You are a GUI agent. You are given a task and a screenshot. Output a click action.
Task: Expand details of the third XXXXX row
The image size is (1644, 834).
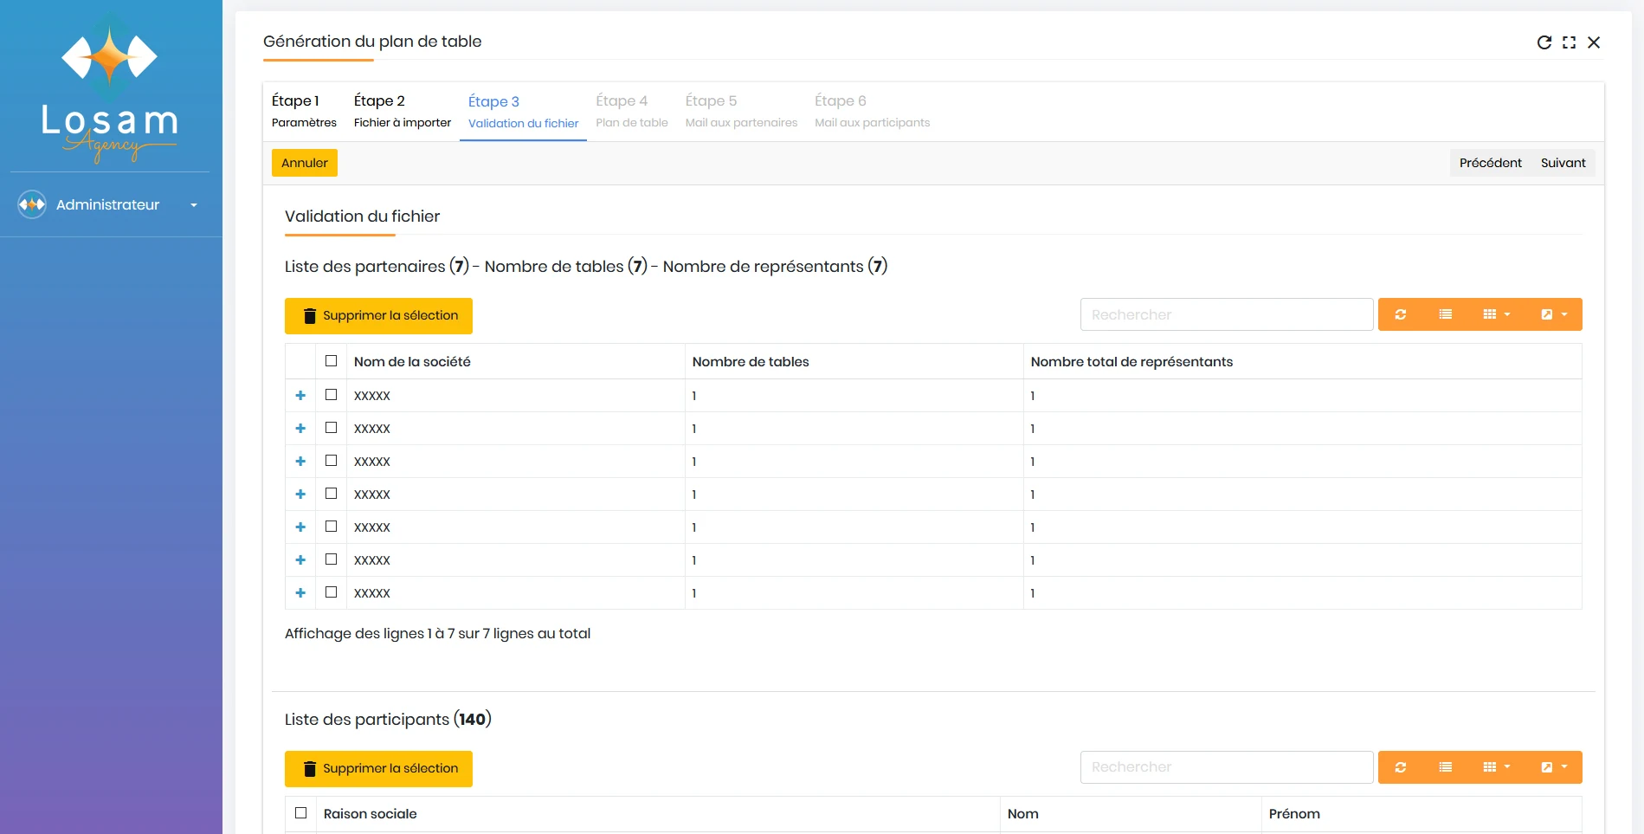(x=300, y=462)
